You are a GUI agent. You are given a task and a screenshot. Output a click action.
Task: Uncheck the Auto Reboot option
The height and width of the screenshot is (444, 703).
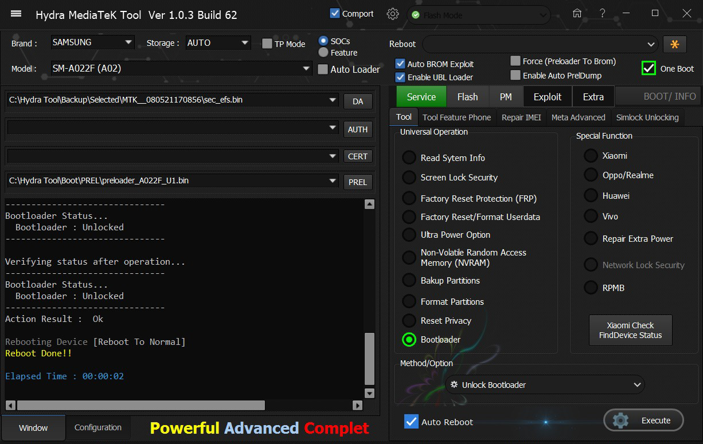coord(411,422)
